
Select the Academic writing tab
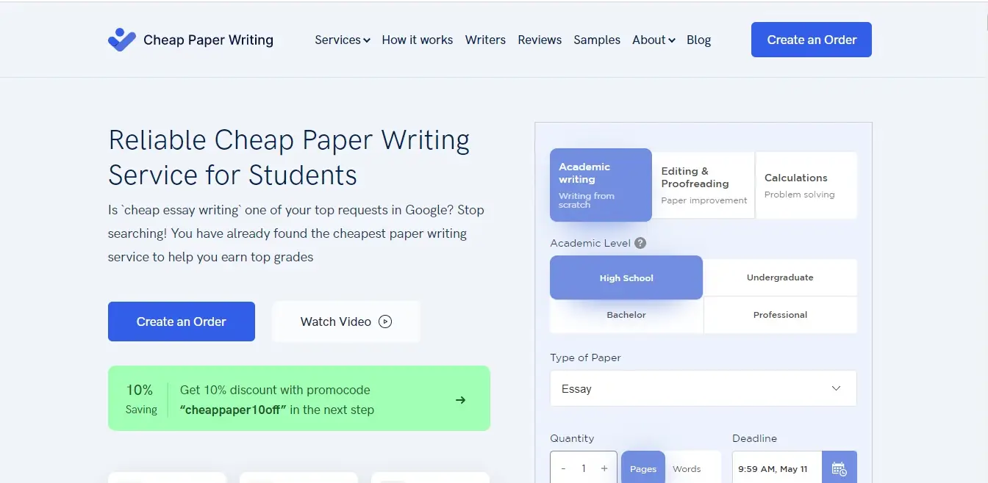[601, 185]
